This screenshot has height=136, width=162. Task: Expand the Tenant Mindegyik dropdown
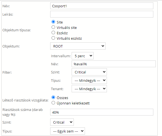[x=89, y=89]
